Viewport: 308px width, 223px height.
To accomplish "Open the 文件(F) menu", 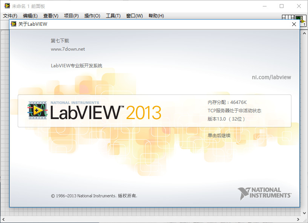I will [x=10, y=15].
